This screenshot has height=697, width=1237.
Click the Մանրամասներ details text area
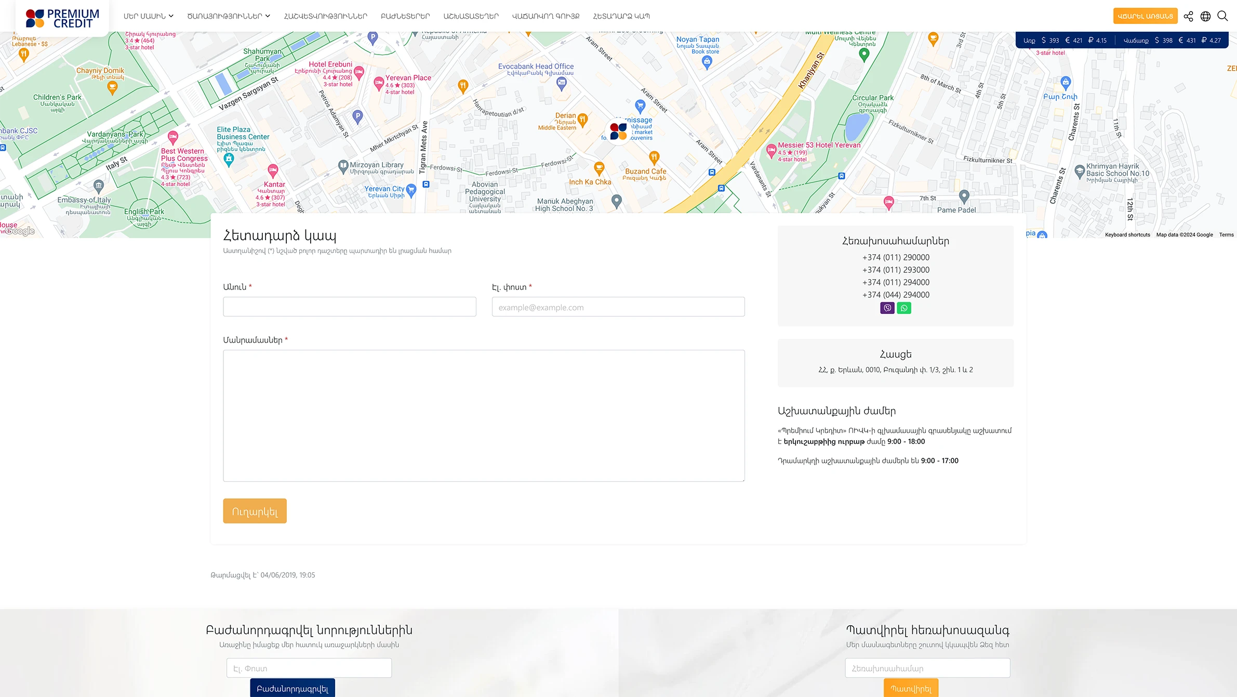pos(484,415)
